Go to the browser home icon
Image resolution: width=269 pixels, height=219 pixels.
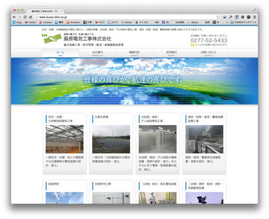[31, 17]
